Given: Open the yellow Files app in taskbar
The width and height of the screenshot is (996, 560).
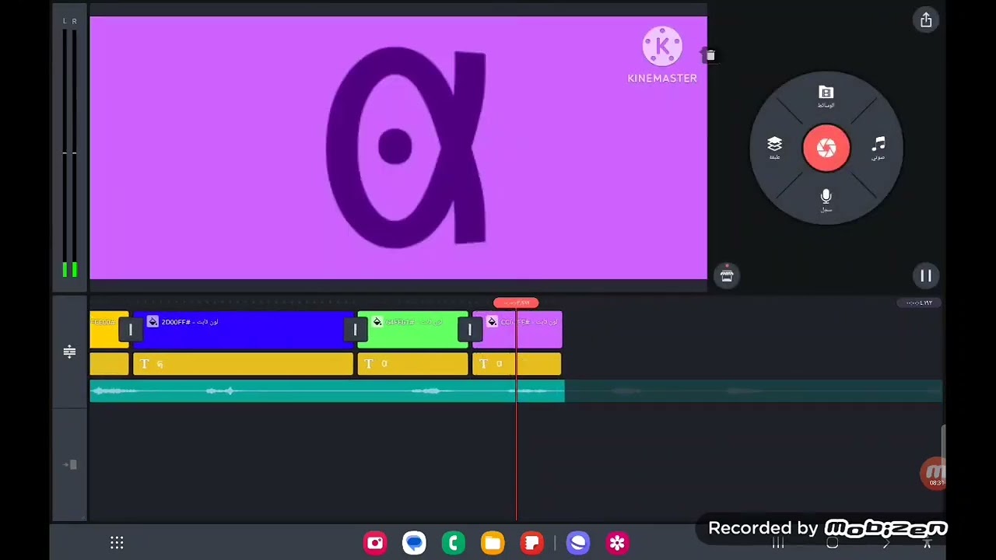Looking at the screenshot, I should pos(493,543).
